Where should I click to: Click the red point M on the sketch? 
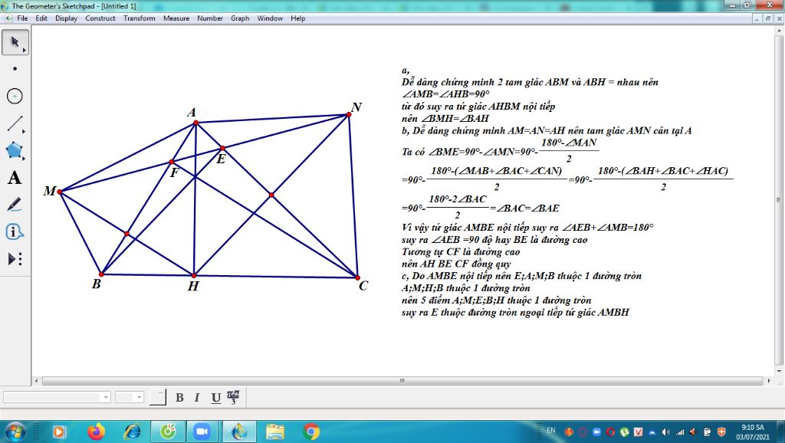[x=60, y=192]
